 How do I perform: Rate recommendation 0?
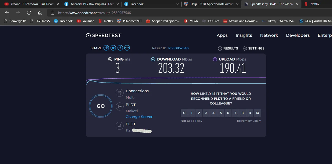[x=184, y=113]
